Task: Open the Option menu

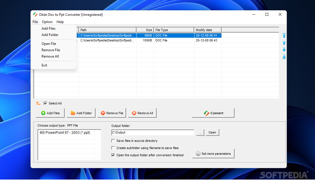Action: [47, 22]
